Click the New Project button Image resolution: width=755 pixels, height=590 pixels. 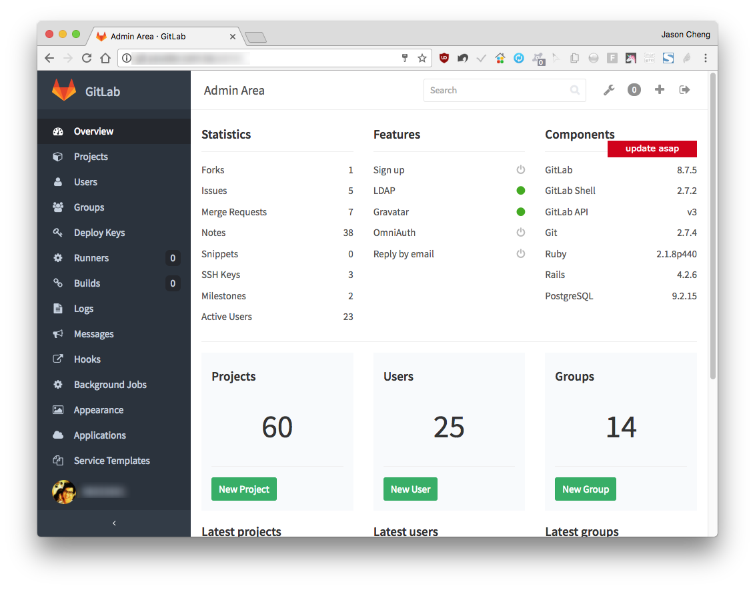click(x=244, y=489)
